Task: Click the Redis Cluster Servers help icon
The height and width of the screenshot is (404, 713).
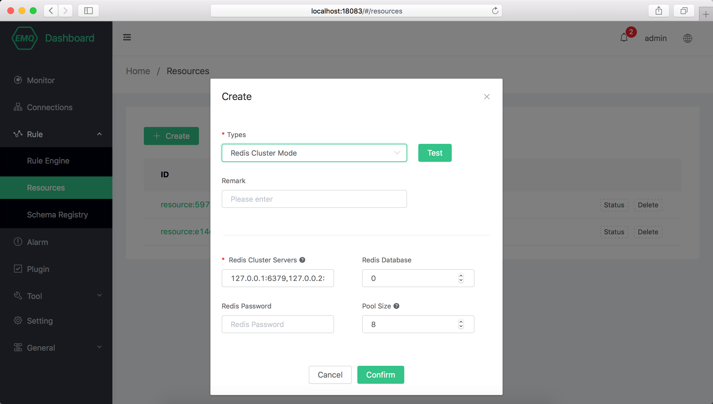Action: (302, 260)
